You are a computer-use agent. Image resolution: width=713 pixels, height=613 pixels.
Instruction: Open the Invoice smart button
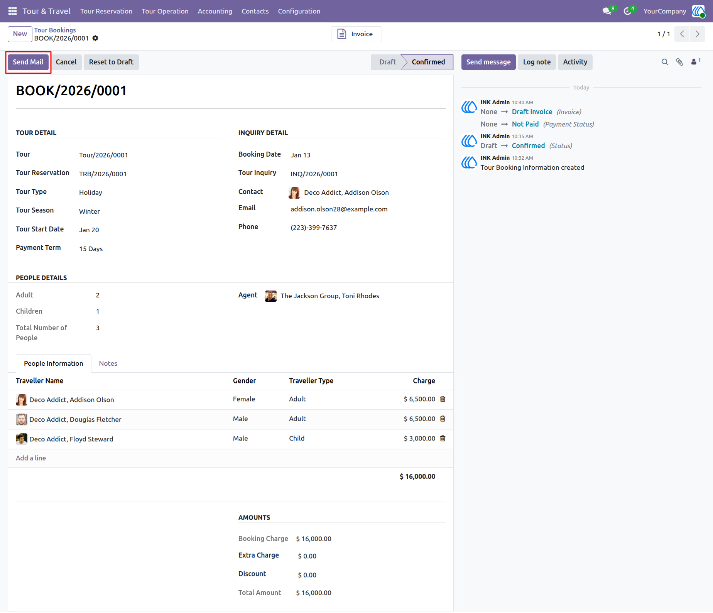pos(356,34)
